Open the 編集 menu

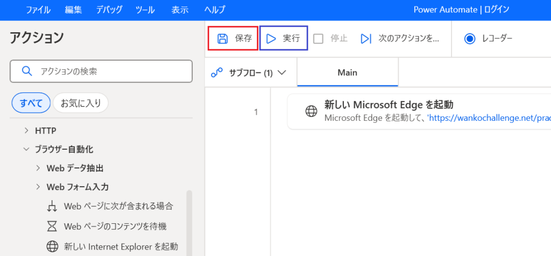pyautogui.click(x=73, y=10)
